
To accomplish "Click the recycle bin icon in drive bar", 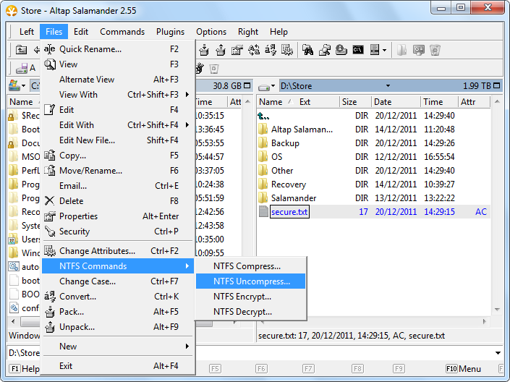I will 213,69.
